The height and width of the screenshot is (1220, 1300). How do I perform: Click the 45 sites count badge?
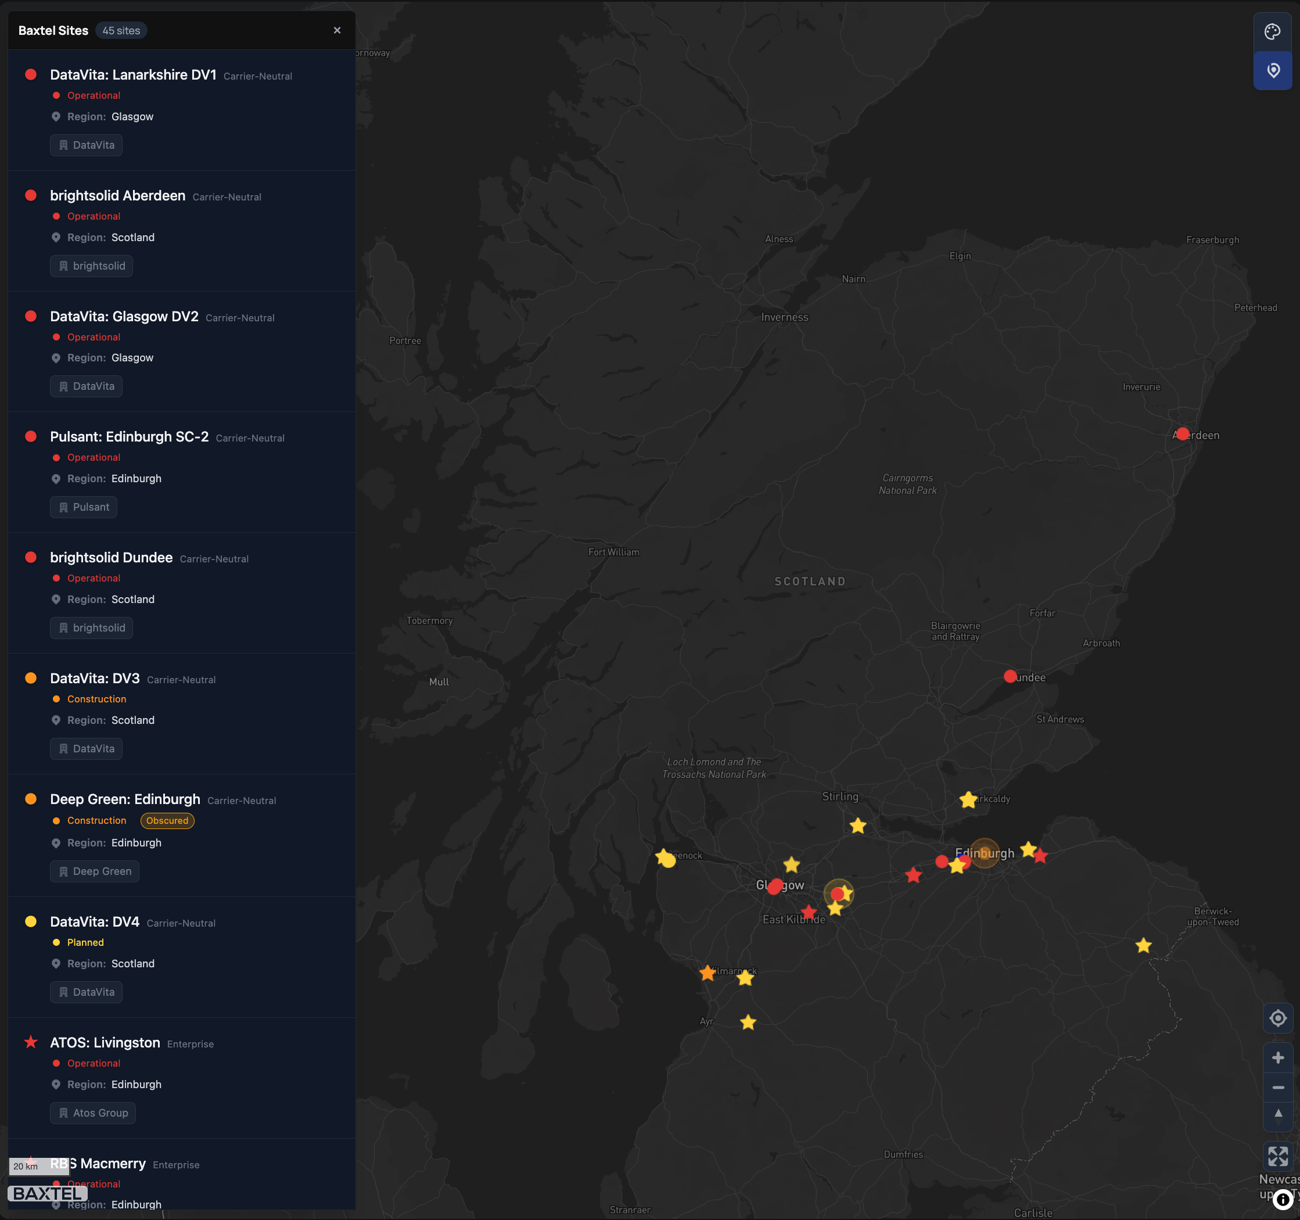pyautogui.click(x=121, y=30)
